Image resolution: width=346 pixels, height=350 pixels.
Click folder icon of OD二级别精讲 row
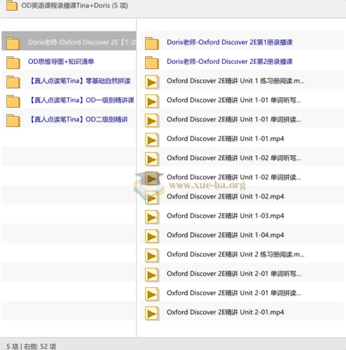tap(13, 121)
